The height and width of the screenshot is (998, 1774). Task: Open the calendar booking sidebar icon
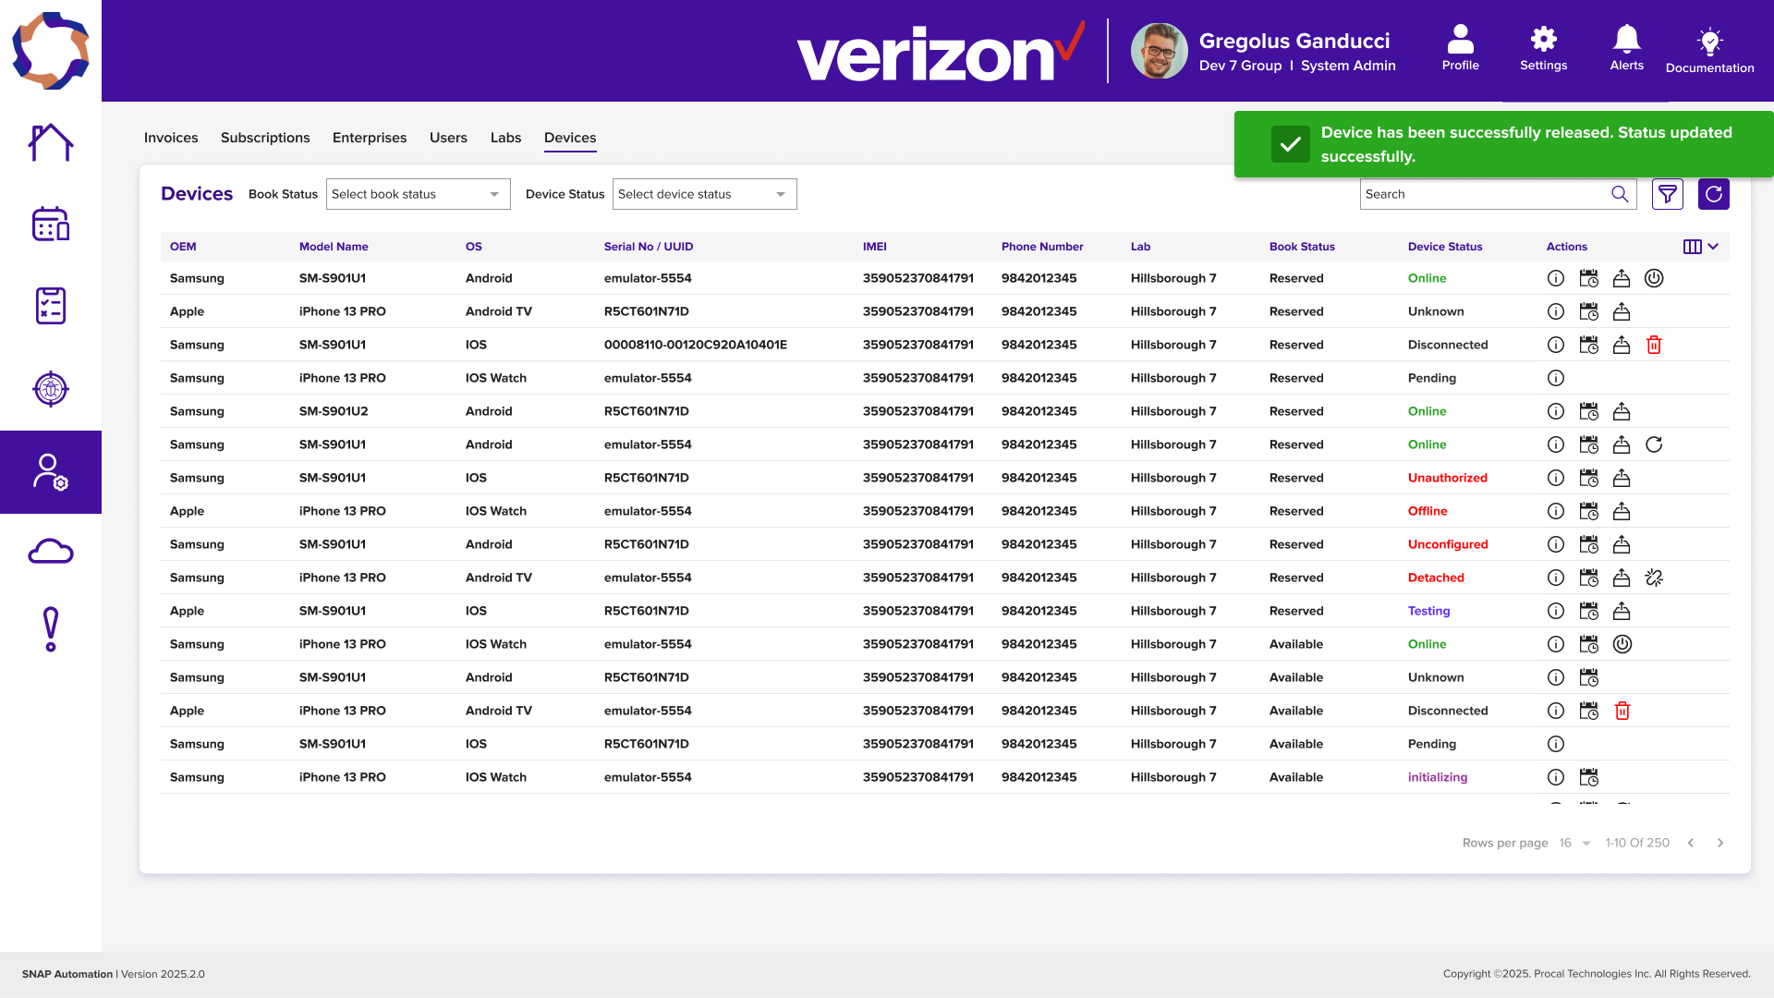click(x=51, y=224)
